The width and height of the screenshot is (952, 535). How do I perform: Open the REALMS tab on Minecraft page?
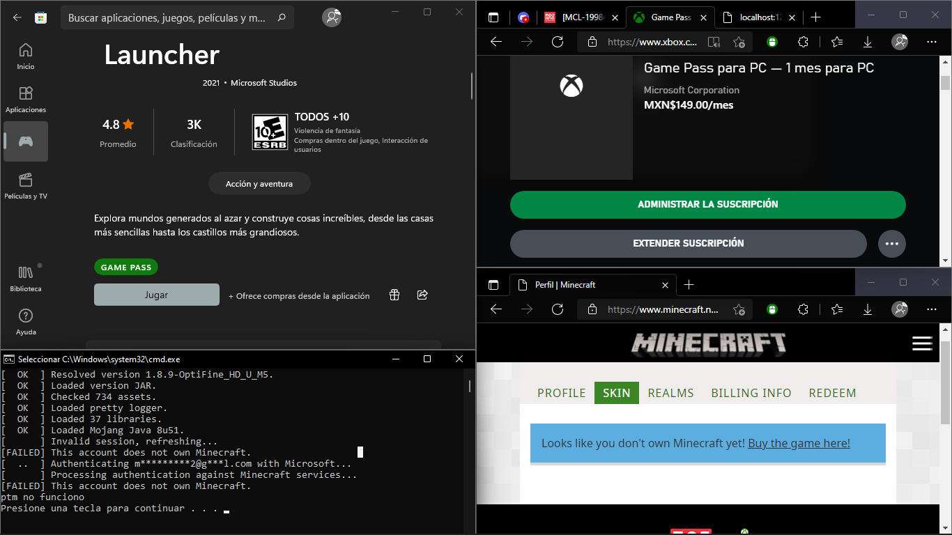click(x=671, y=393)
